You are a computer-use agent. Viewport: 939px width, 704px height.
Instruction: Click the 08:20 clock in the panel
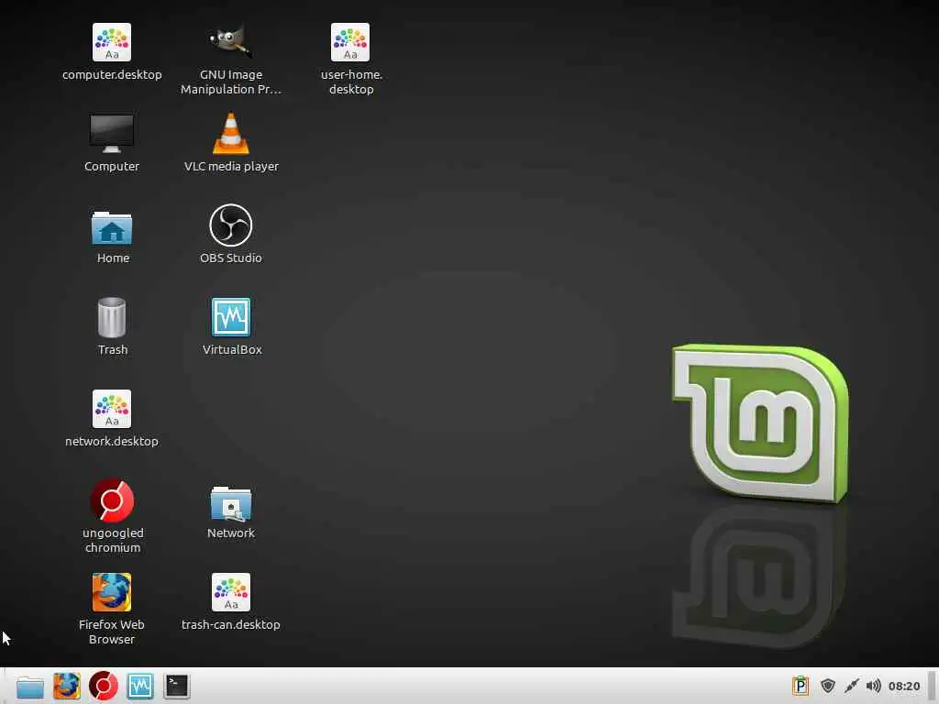pyautogui.click(x=904, y=686)
